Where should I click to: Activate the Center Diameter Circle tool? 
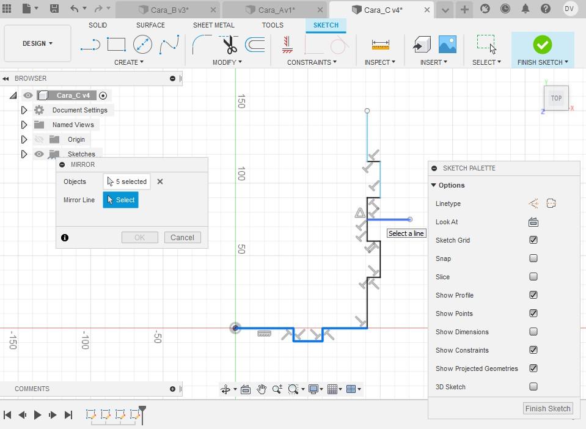point(142,45)
